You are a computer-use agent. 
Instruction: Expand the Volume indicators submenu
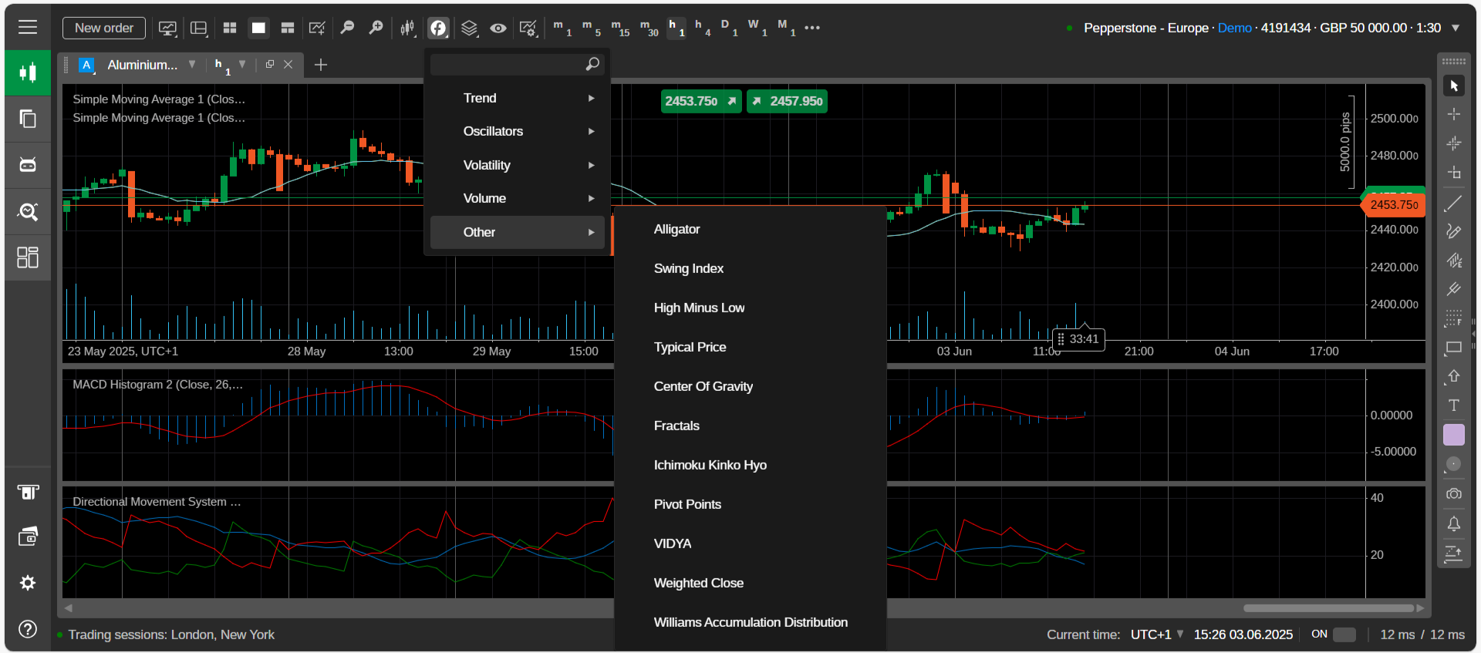pos(517,198)
